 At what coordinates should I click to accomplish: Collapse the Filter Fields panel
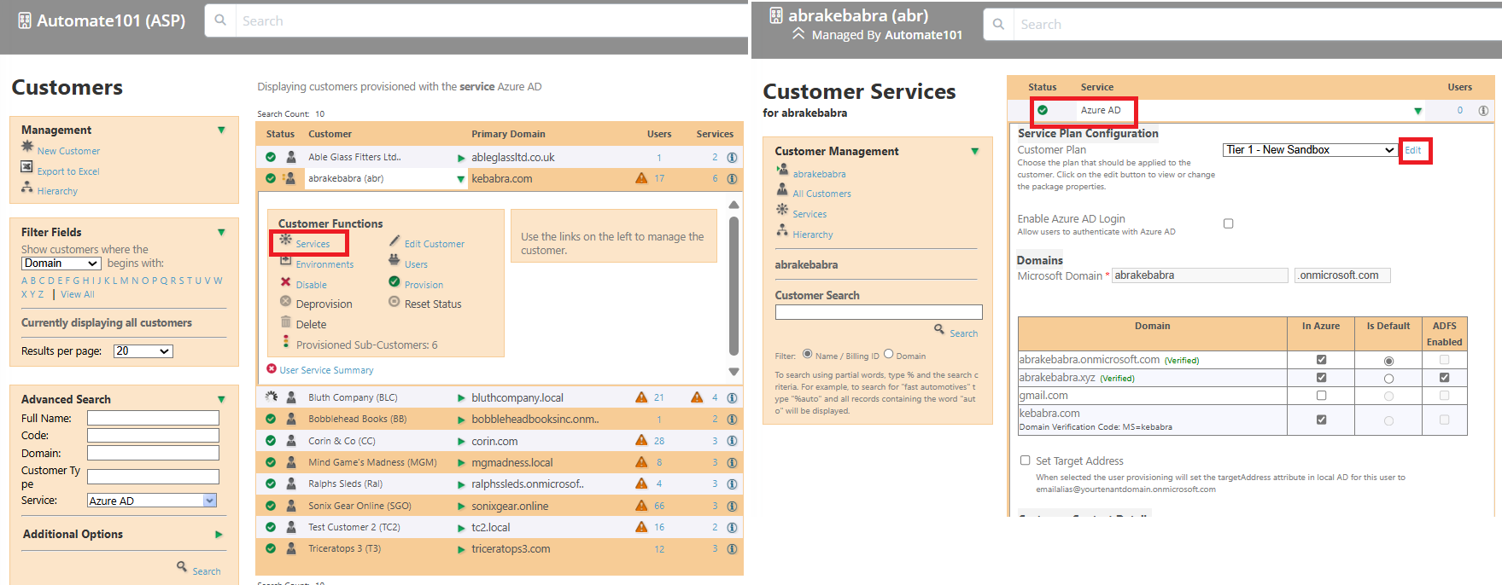click(x=221, y=232)
